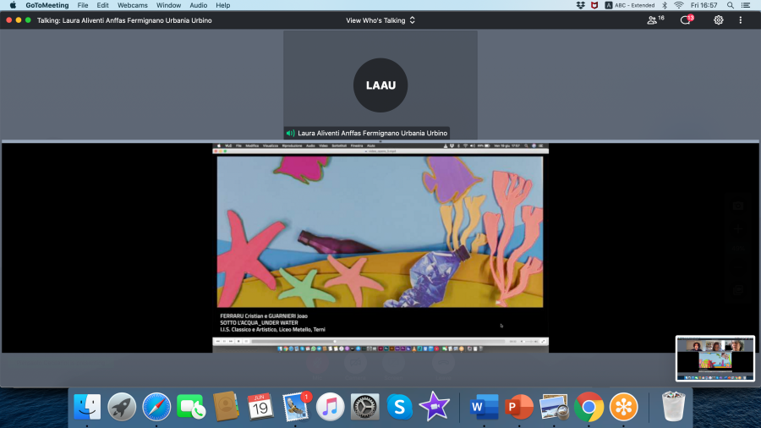Open the Trash in the Dock
This screenshot has width=761, height=428.
point(673,407)
